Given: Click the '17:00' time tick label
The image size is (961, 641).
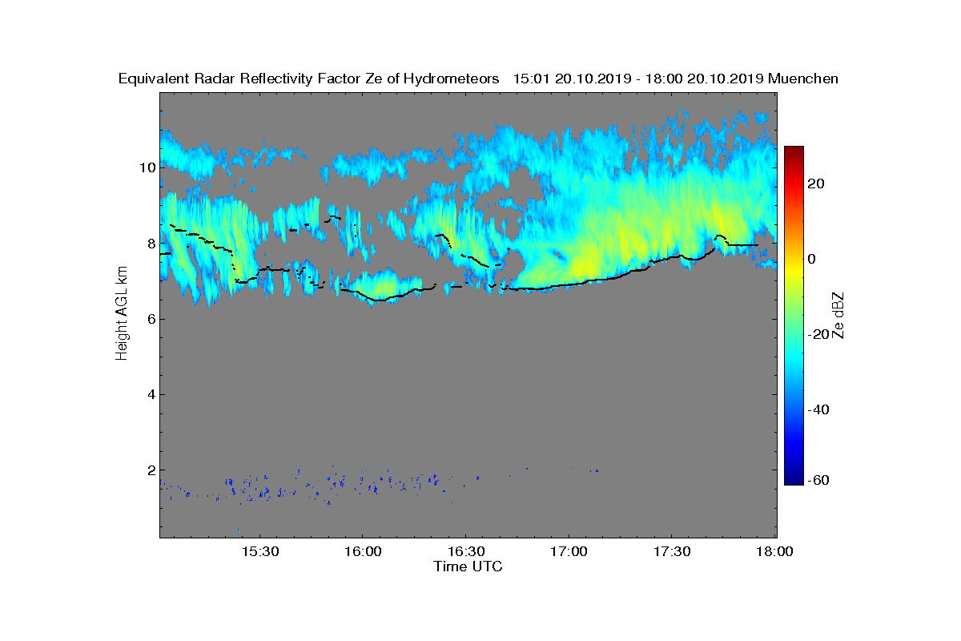Looking at the screenshot, I should (569, 551).
